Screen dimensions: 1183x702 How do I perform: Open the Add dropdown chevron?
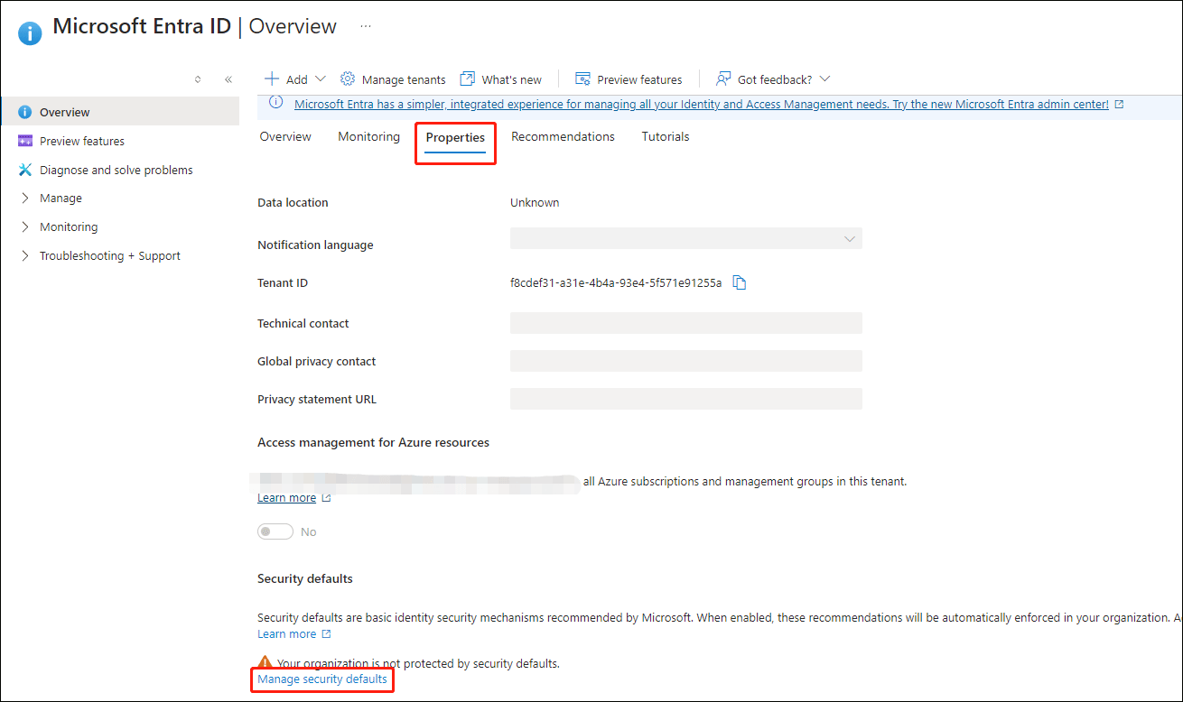click(x=321, y=79)
